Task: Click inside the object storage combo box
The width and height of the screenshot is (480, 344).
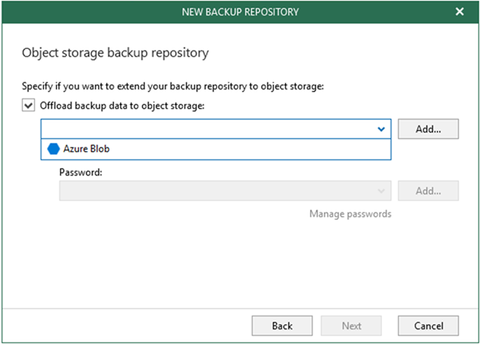Action: click(216, 128)
